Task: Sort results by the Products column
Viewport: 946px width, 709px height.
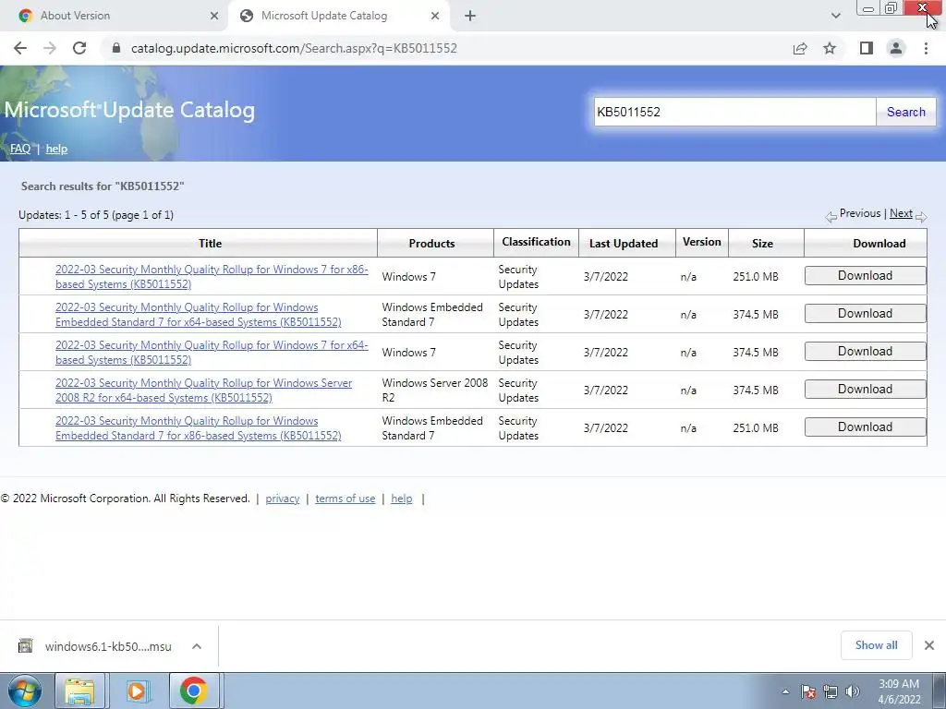Action: coord(431,243)
